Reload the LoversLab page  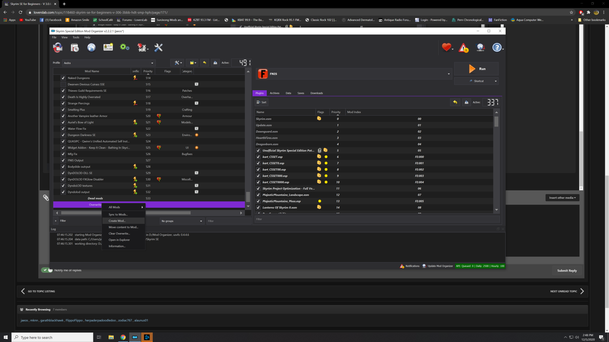[20, 12]
